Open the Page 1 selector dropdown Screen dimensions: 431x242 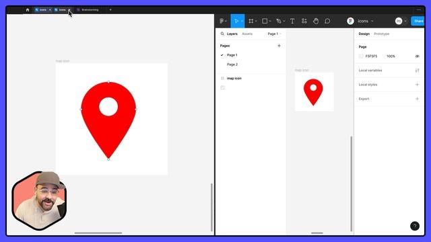click(274, 34)
